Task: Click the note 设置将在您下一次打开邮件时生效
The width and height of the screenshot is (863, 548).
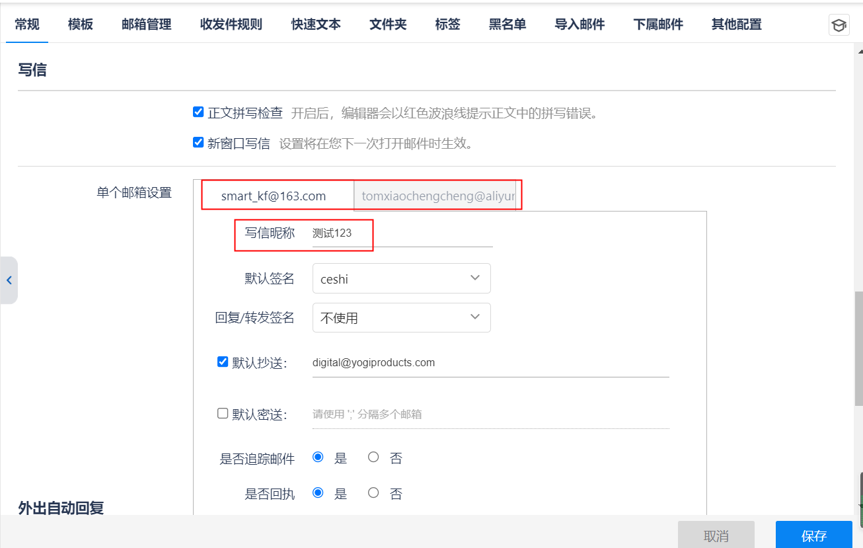Action: (377, 143)
